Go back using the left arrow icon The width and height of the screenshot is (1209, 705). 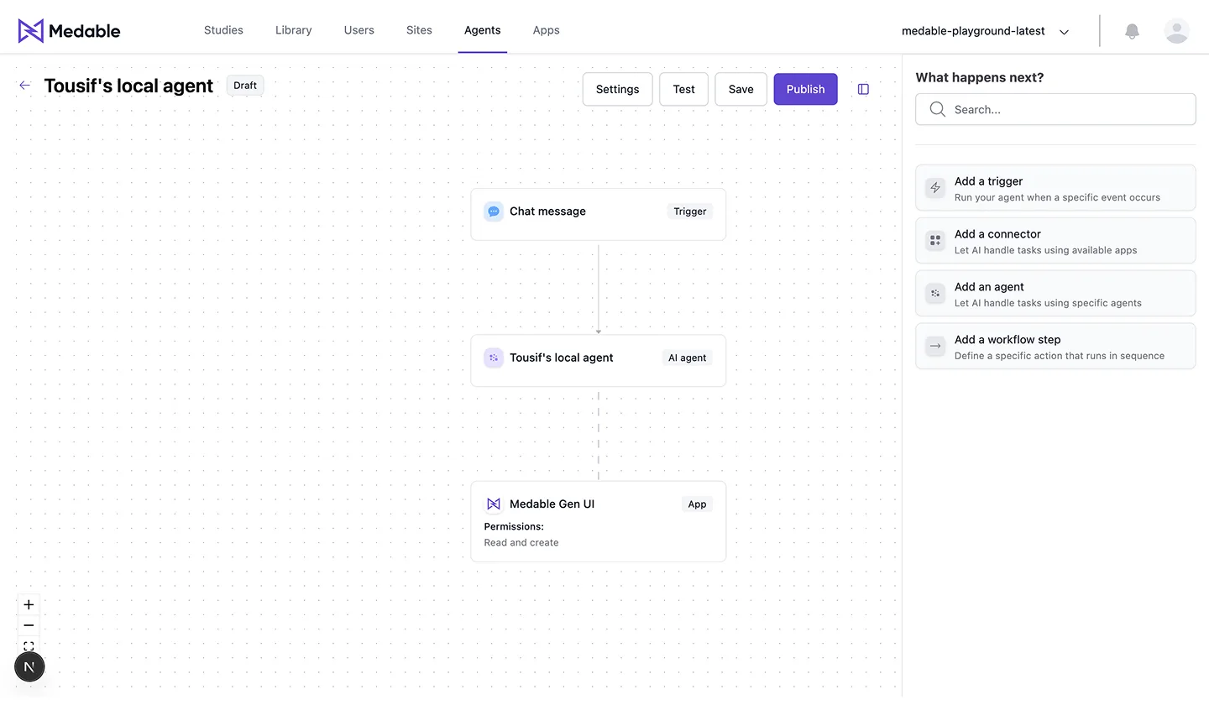pyautogui.click(x=25, y=86)
